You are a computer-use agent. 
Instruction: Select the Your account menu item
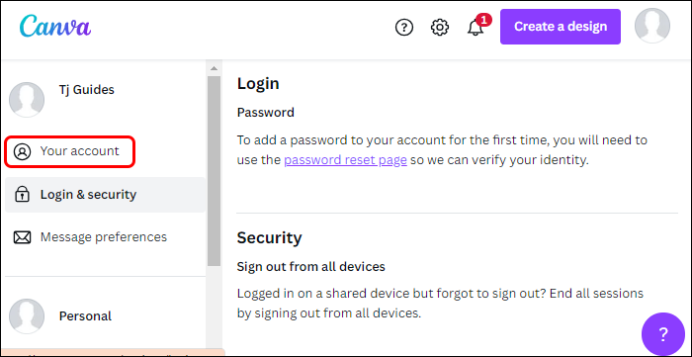[69, 151]
